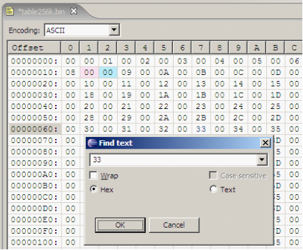The image size is (303, 250).
Task: Select byte 25 in row 00000040
Action: coord(275,106)
